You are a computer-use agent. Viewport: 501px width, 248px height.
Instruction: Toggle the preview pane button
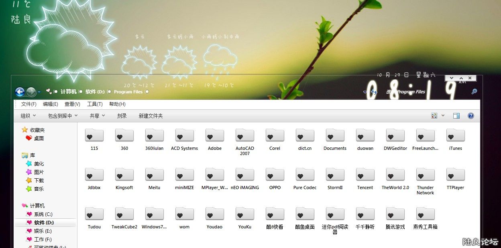pyautogui.click(x=456, y=116)
